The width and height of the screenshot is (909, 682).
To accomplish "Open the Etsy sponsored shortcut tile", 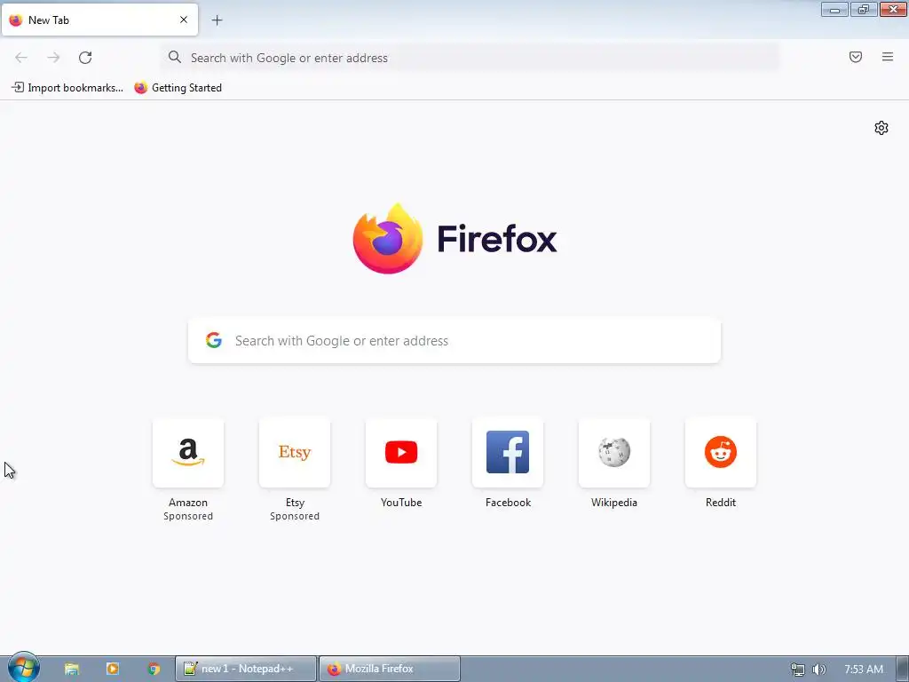I will pyautogui.click(x=295, y=453).
